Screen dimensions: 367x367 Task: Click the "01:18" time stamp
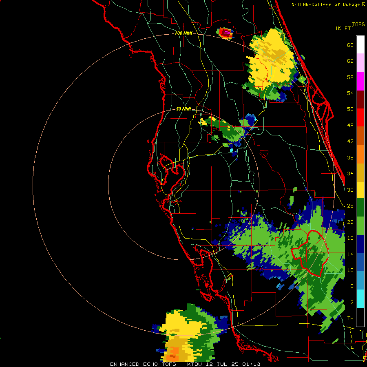point(252,364)
